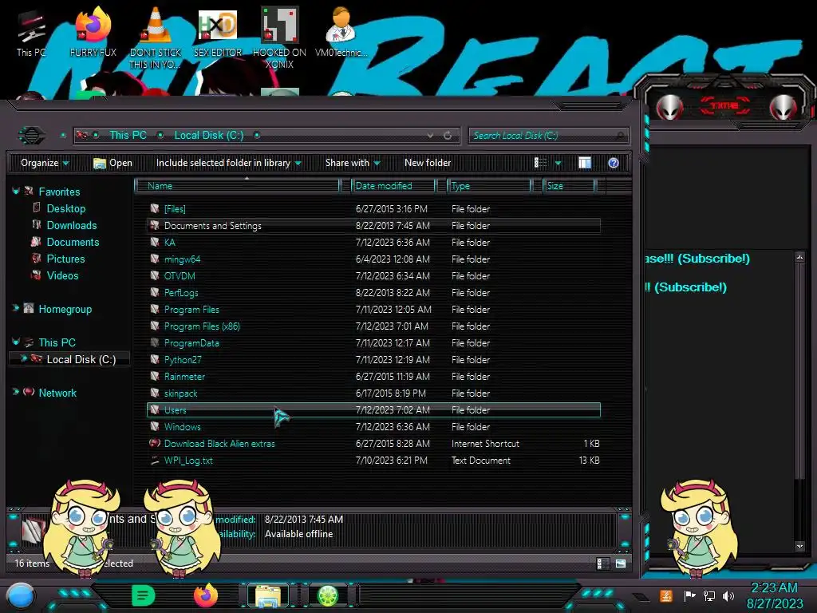Open the address bar history dropdown
This screenshot has height=613, width=817.
point(430,136)
